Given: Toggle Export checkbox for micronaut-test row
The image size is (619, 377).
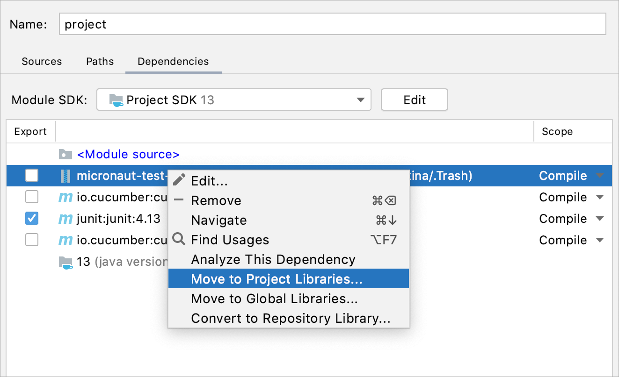Looking at the screenshot, I should point(32,175).
